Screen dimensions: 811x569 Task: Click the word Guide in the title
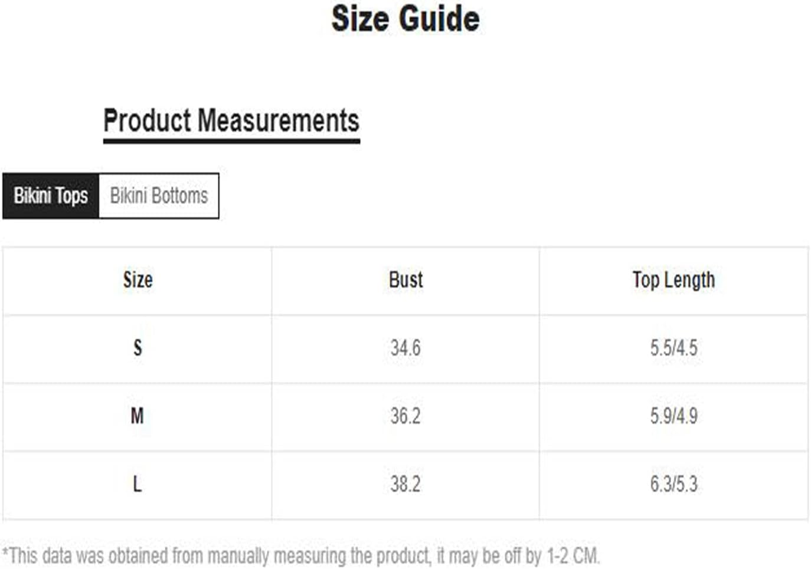442,18
